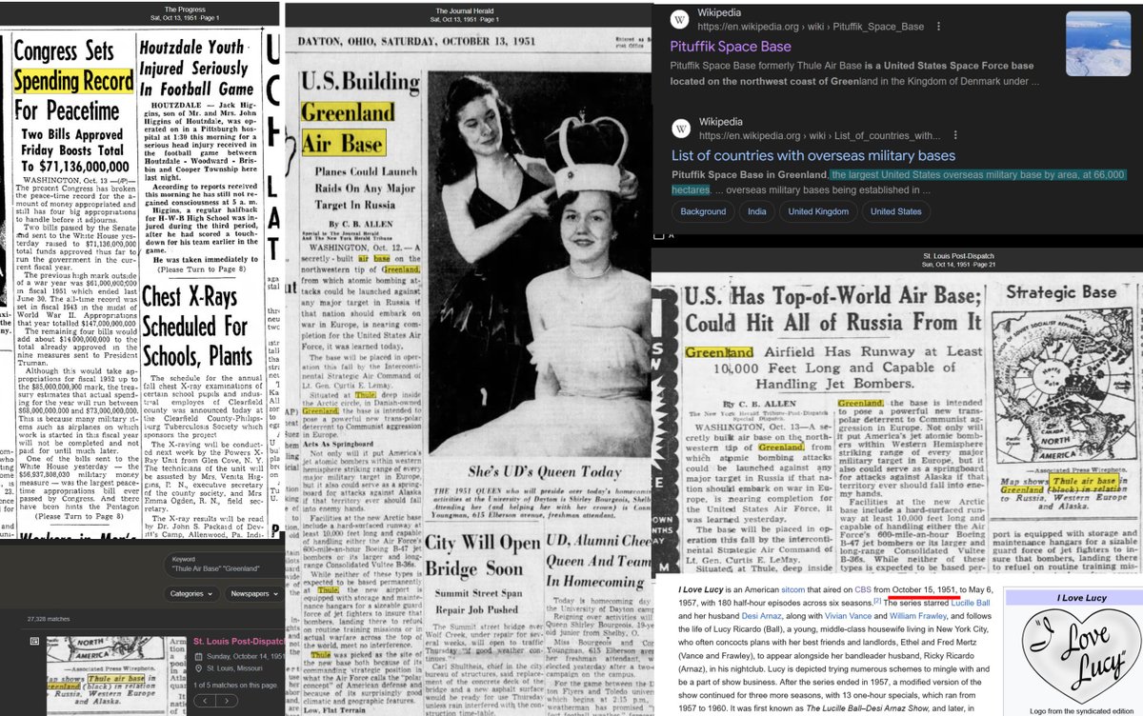1143x716 pixels.
Task: Open the Pituffik Space Base aerial thumbnail
Action: pyautogui.click(x=1098, y=44)
